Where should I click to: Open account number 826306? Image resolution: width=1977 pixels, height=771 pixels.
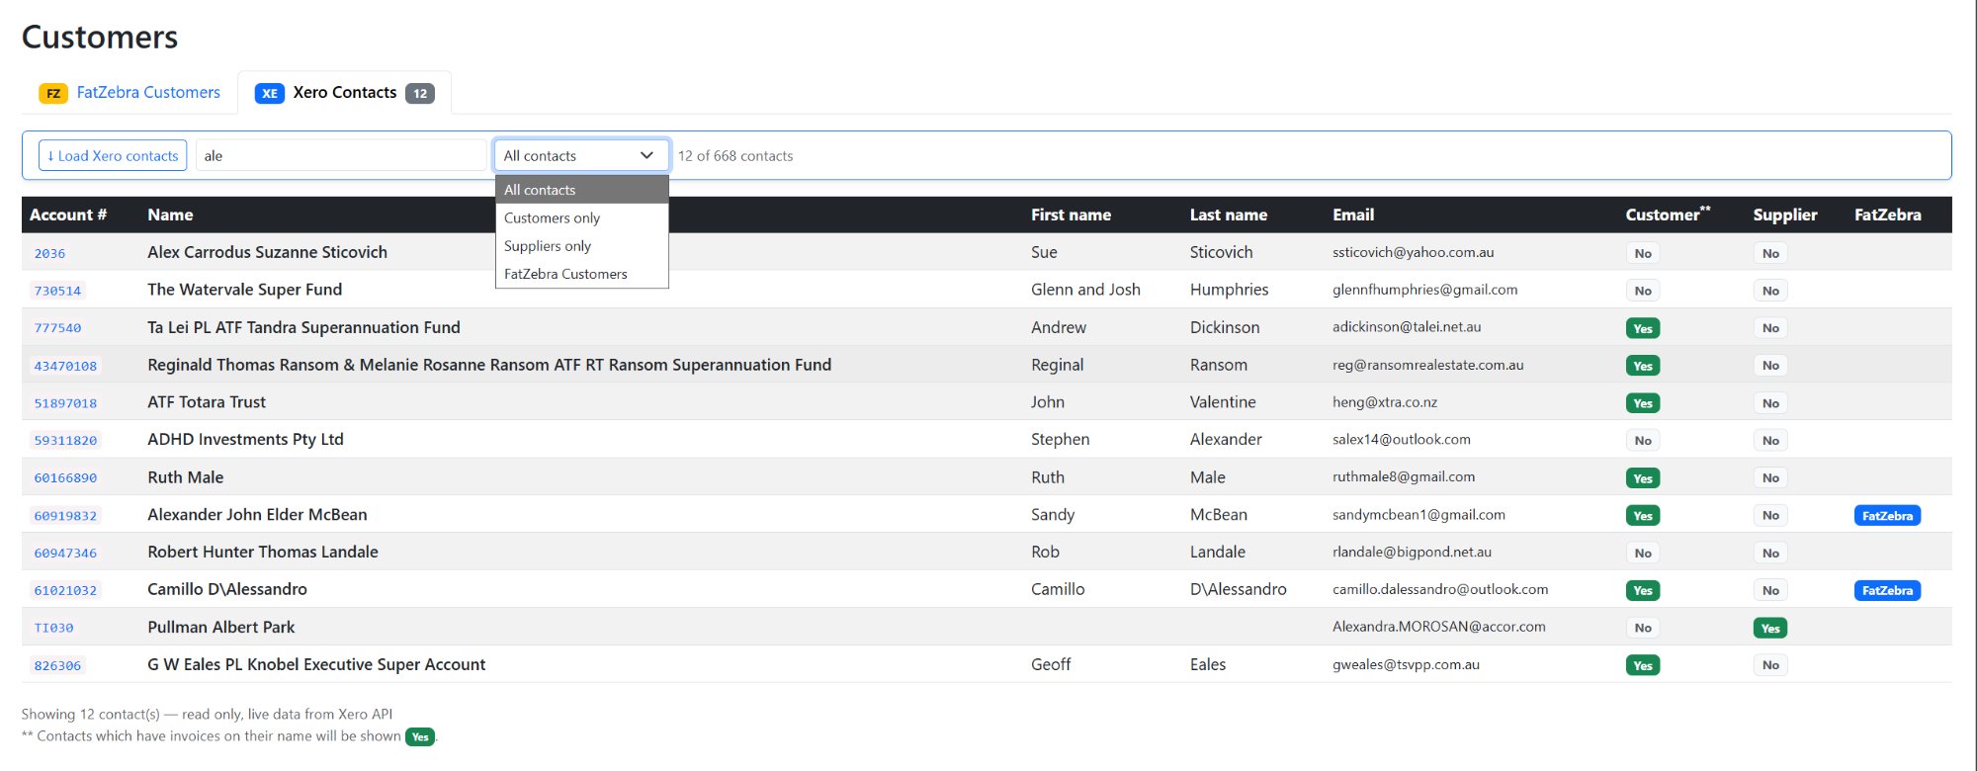point(57,665)
